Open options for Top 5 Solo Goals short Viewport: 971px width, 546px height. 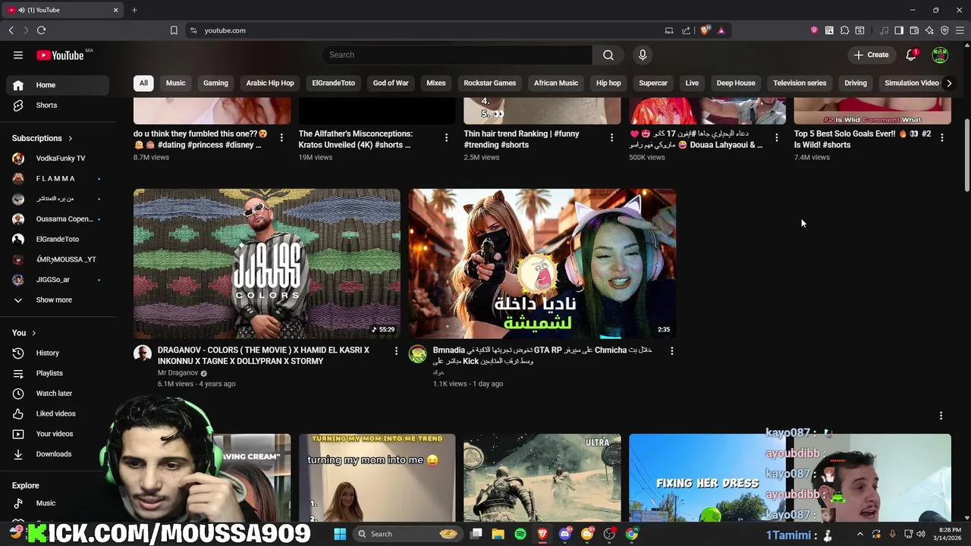pyautogui.click(x=941, y=137)
